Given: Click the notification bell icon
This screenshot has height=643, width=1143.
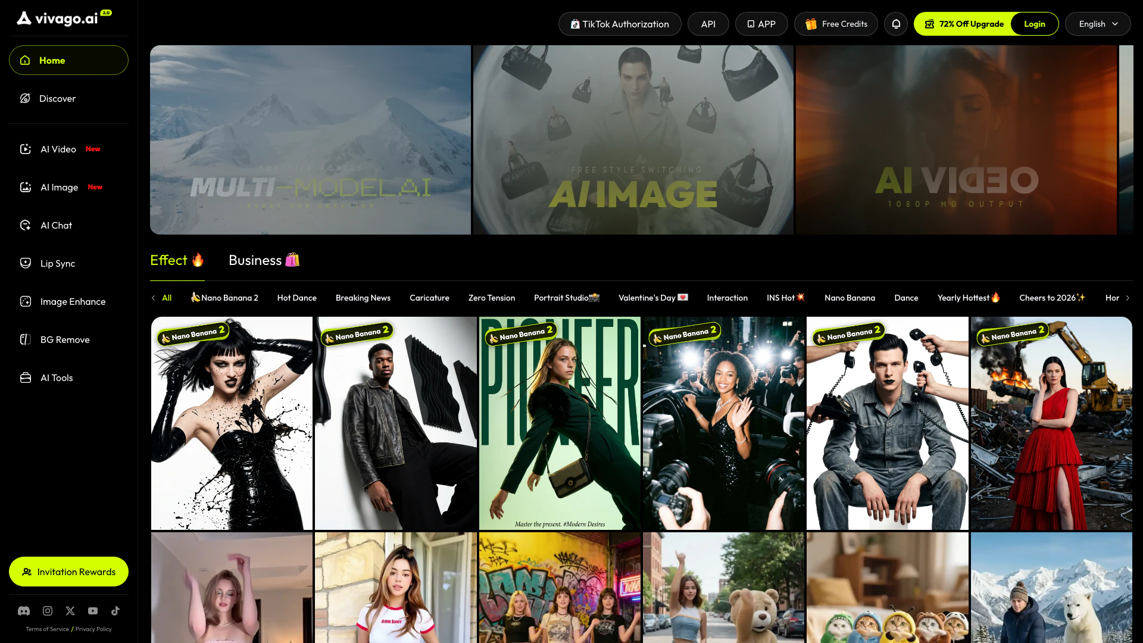Looking at the screenshot, I should pyautogui.click(x=896, y=24).
